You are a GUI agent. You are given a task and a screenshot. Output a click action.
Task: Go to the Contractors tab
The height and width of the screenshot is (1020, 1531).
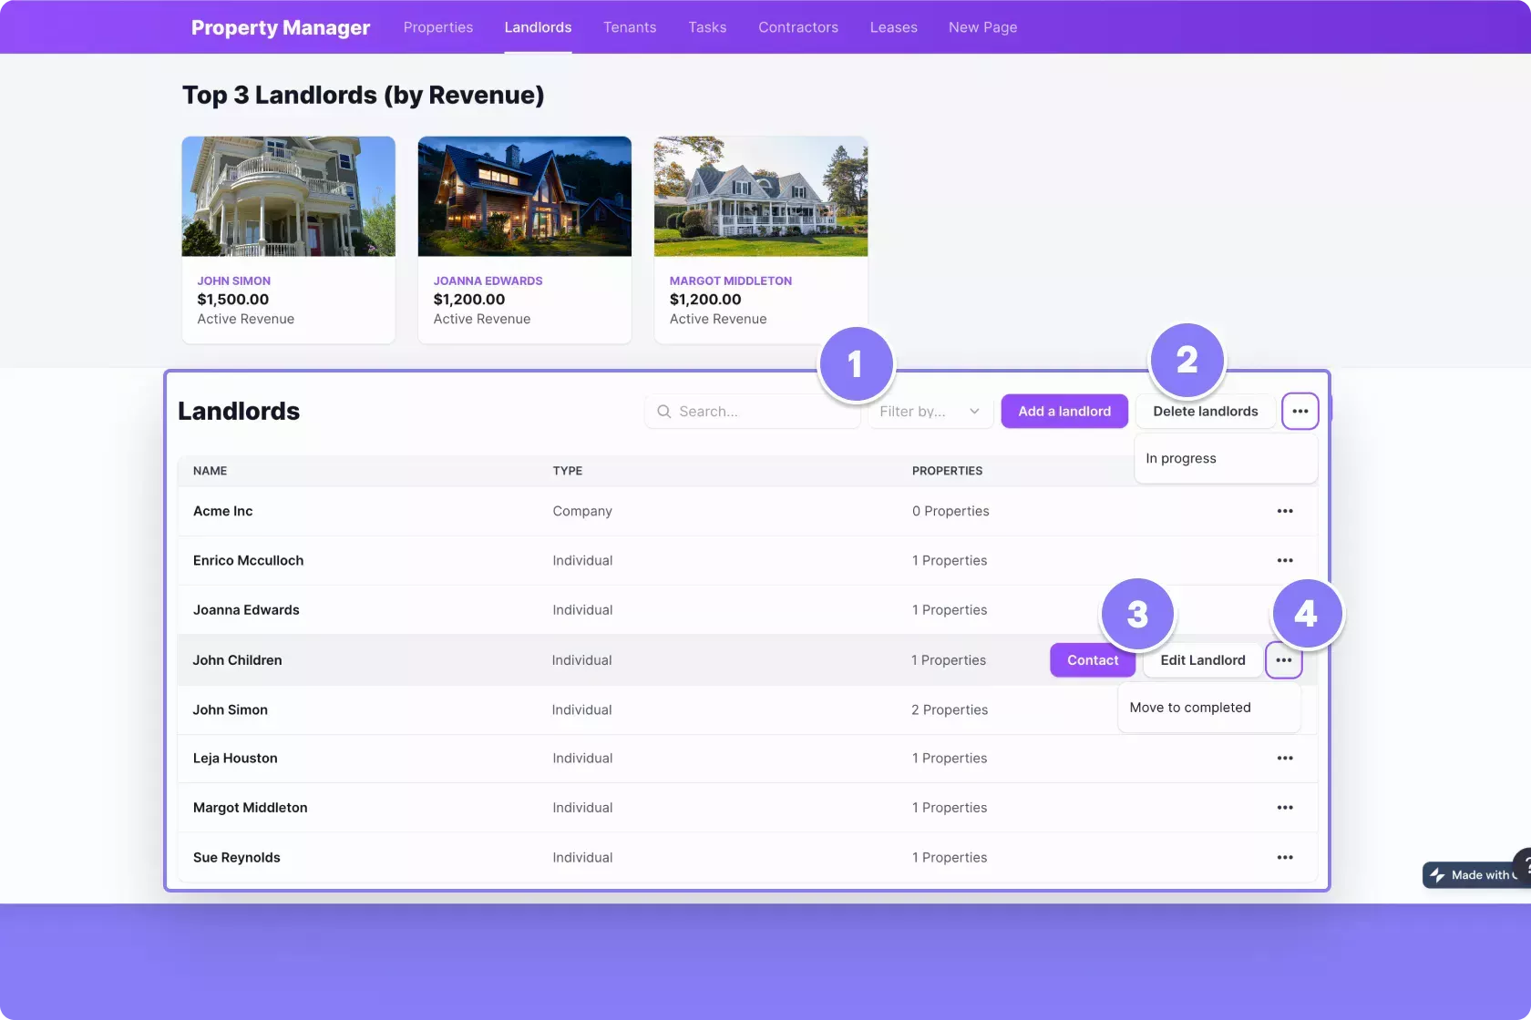[x=798, y=27]
